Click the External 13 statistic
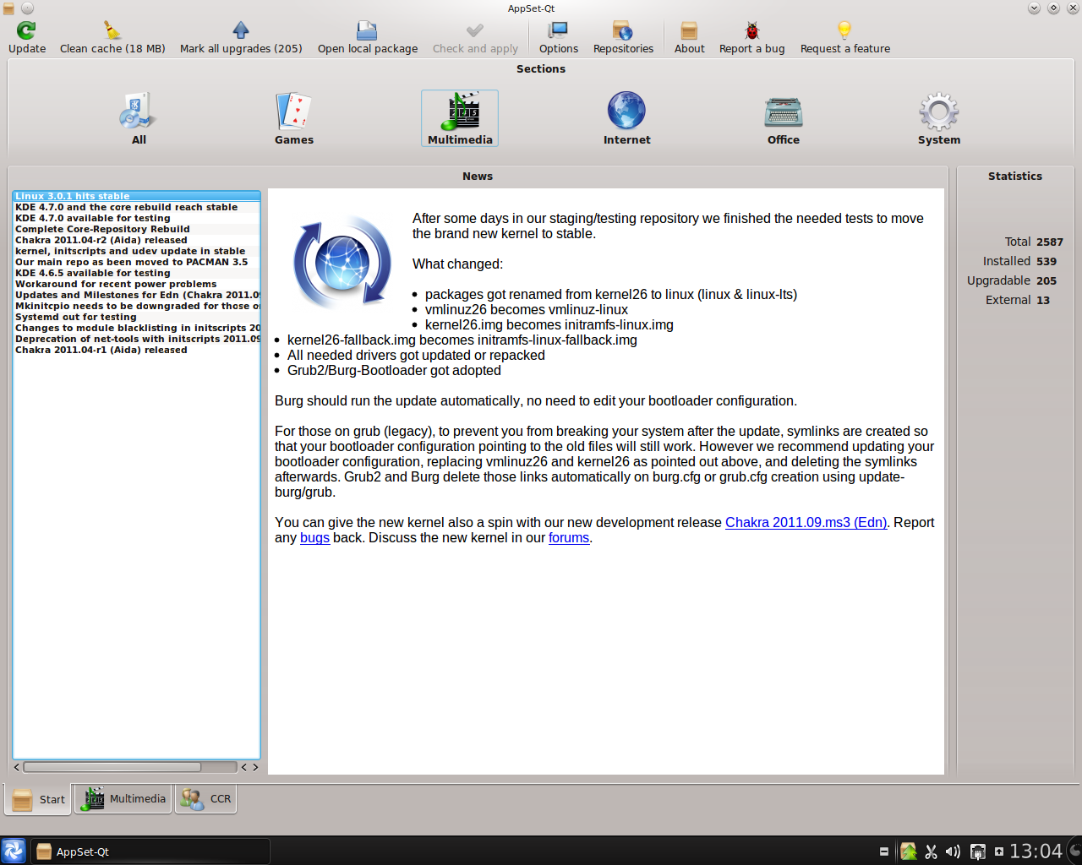Screen dimensions: 1082x865 click(1018, 300)
